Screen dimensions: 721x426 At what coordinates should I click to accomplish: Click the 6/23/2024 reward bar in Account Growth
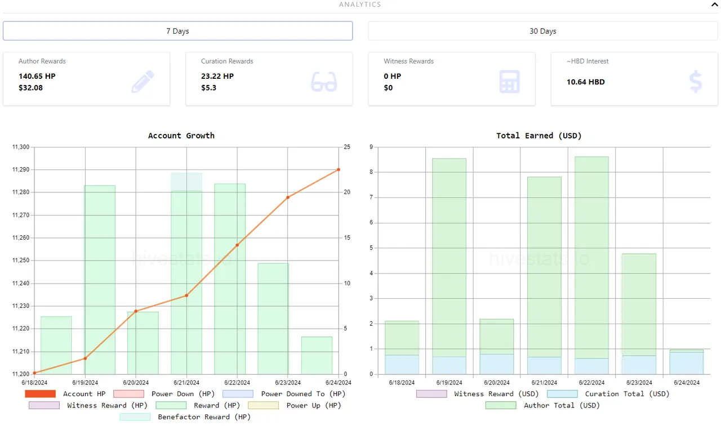[x=273, y=319]
